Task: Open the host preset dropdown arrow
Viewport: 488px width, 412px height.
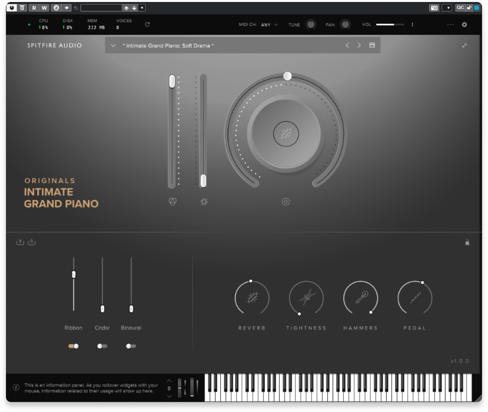Action: point(142,8)
